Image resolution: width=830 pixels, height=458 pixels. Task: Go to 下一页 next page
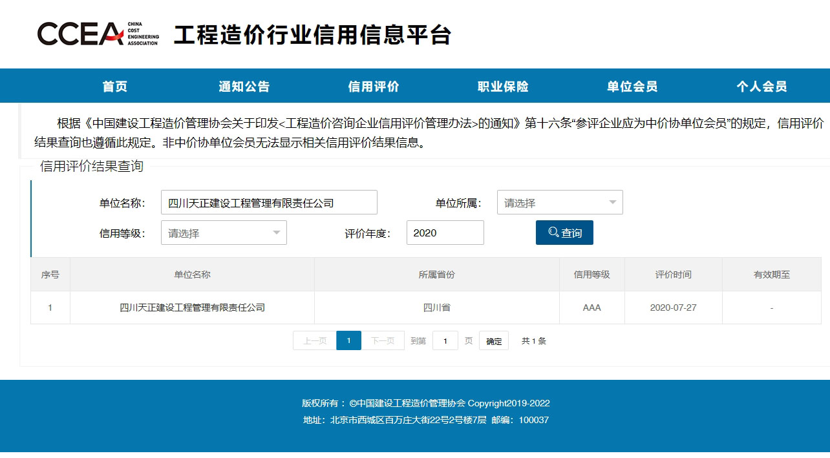(383, 340)
